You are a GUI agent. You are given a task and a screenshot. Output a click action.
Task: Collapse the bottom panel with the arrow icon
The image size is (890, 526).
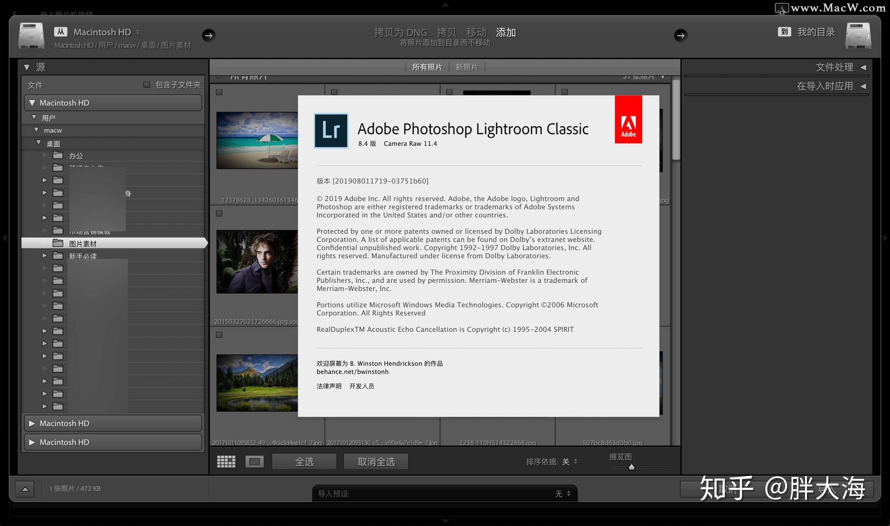pos(25,488)
